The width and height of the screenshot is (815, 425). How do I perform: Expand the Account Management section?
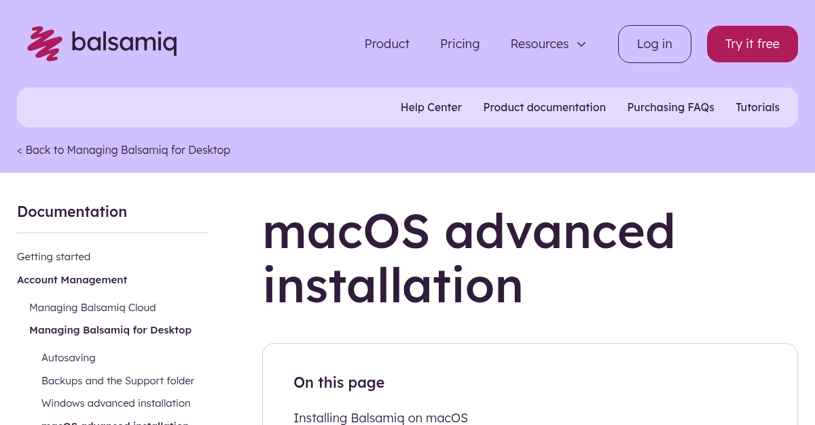tap(72, 279)
